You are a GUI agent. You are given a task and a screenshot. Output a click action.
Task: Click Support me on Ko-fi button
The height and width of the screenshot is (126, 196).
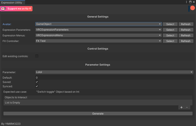[x=16, y=9]
